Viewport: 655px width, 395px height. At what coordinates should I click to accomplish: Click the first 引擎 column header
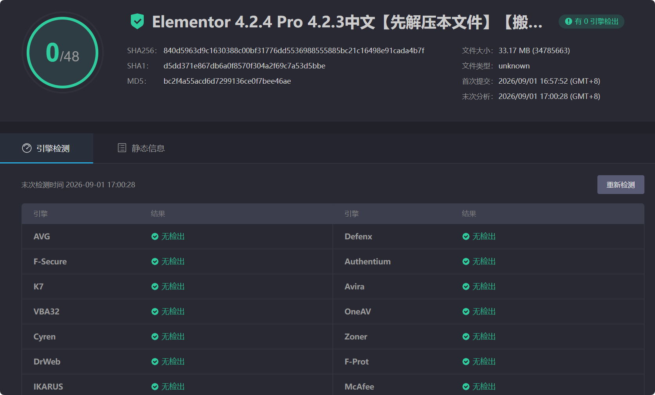pos(40,214)
